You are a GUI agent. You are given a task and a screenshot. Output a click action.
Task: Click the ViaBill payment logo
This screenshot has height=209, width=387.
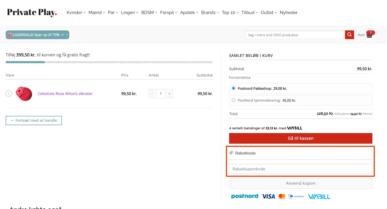(x=319, y=197)
